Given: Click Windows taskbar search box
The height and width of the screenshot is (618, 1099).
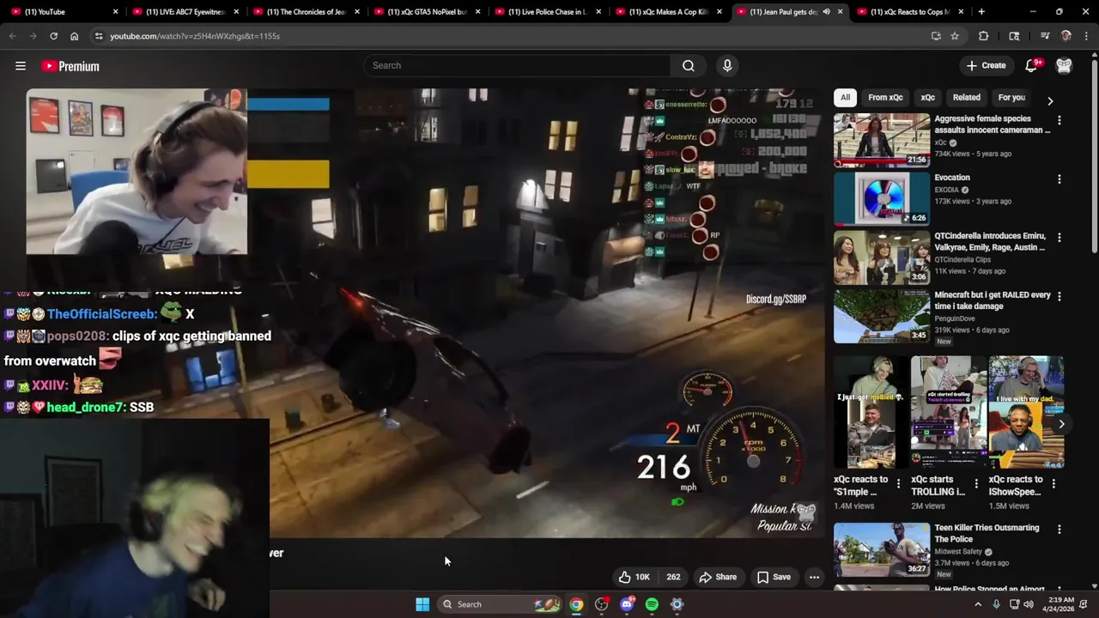Looking at the screenshot, I should point(500,604).
